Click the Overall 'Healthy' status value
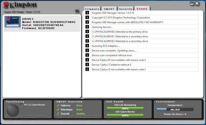 (x=81, y=114)
